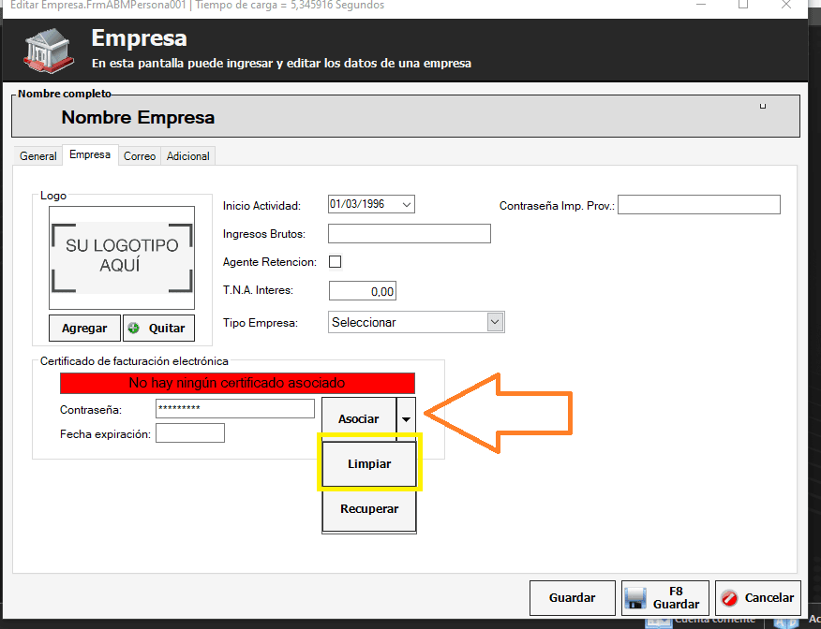Switch to the General tab

point(38,156)
